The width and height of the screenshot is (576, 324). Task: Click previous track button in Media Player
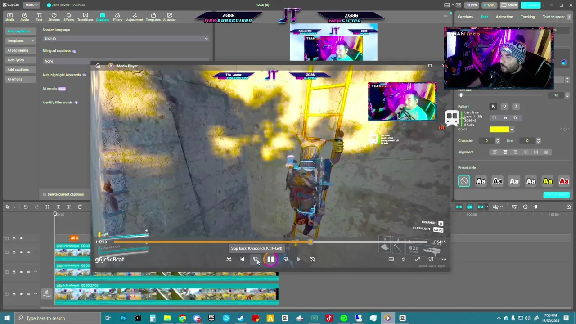point(242,259)
